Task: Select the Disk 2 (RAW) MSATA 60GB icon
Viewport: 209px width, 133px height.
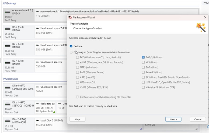Action: coord(8,121)
